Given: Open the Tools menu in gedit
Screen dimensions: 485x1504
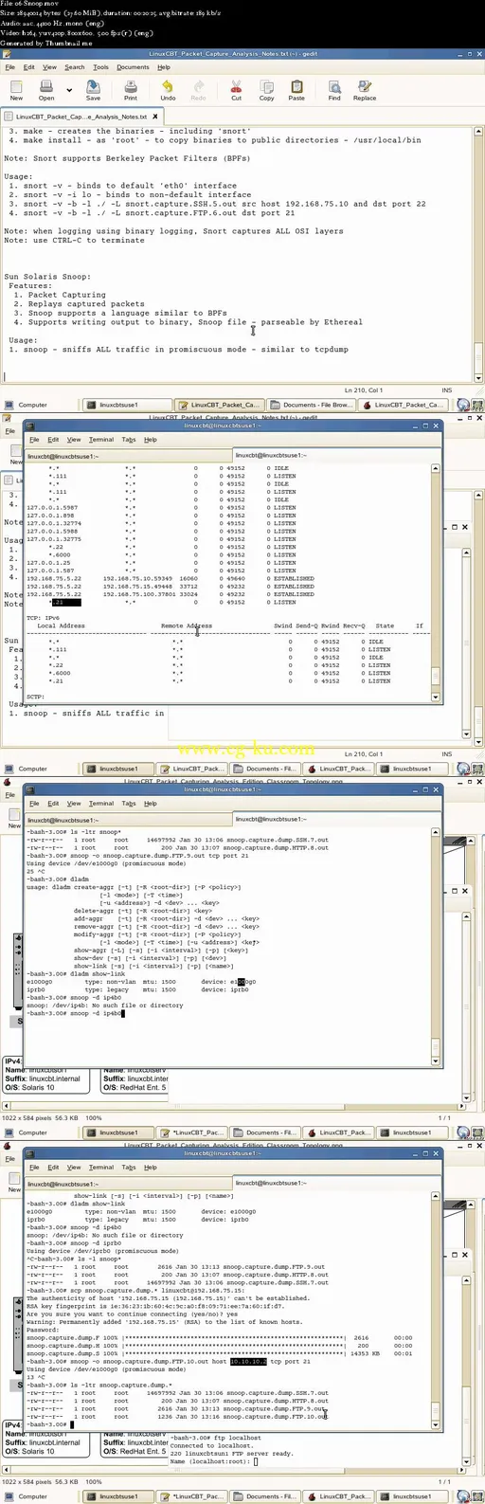Looking at the screenshot, I should (x=100, y=67).
